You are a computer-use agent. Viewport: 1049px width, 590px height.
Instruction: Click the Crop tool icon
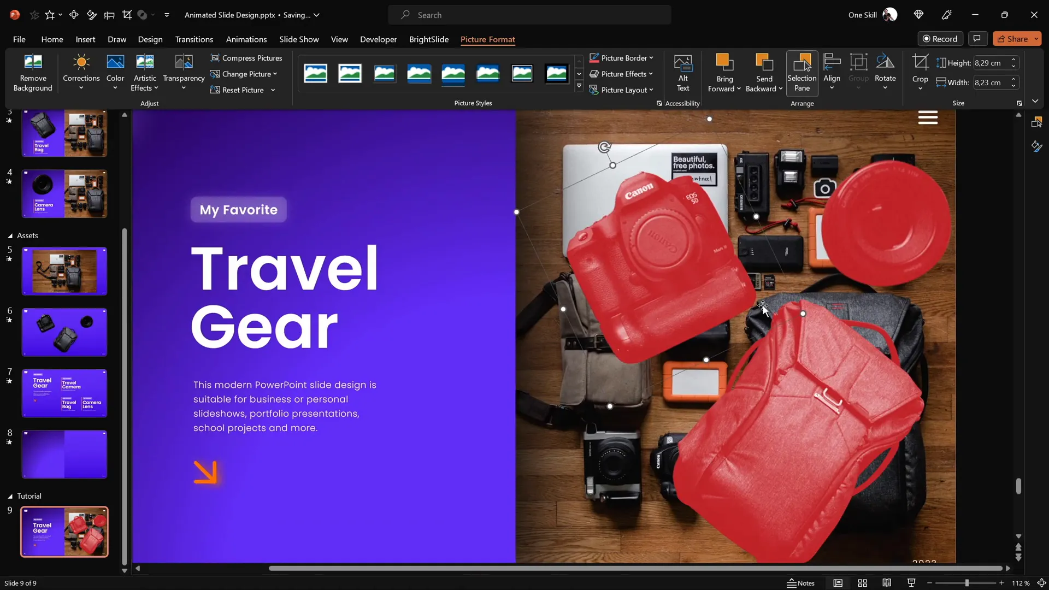tap(920, 62)
